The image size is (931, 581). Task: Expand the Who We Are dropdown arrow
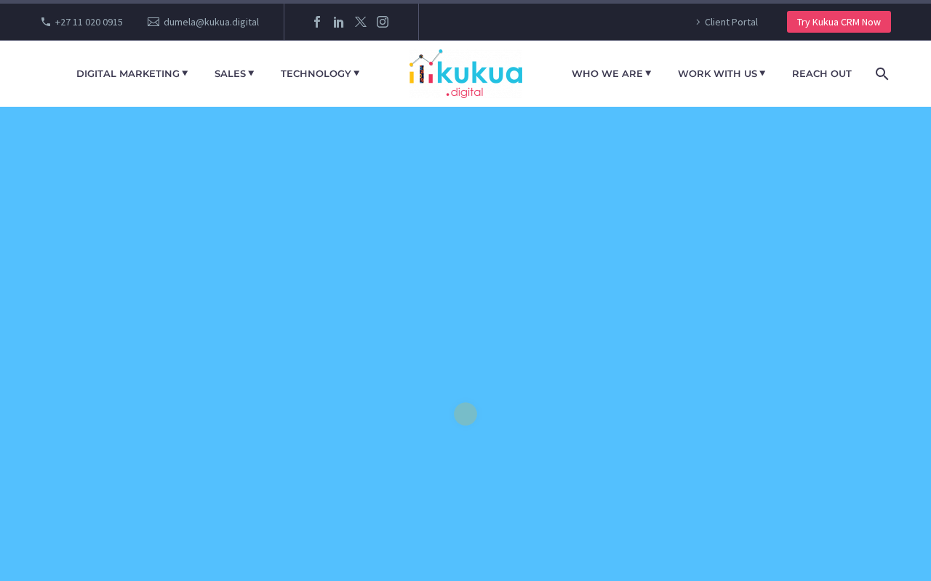click(648, 73)
